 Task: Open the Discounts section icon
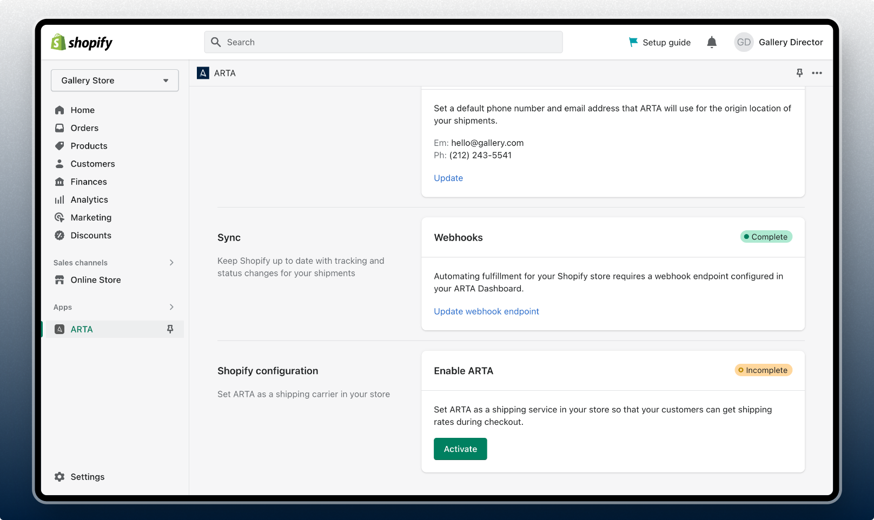59,235
